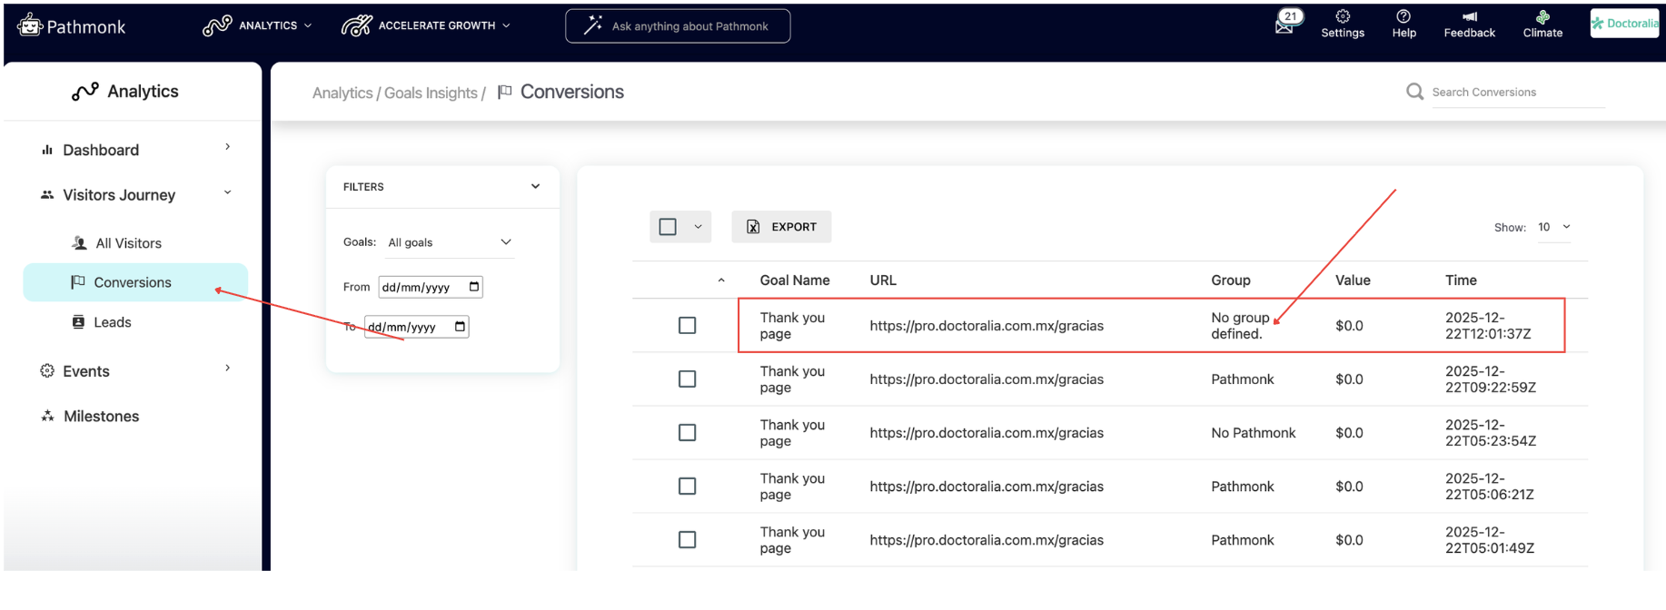This screenshot has height=610, width=1666.
Task: Click the sort arrow beside Goal Name
Action: 721,280
